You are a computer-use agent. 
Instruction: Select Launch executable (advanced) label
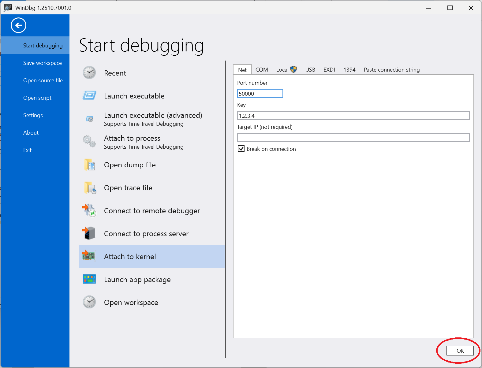pos(153,115)
